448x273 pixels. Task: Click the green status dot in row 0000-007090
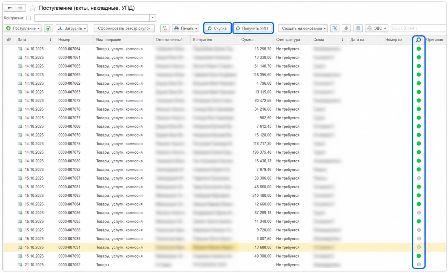point(419,256)
